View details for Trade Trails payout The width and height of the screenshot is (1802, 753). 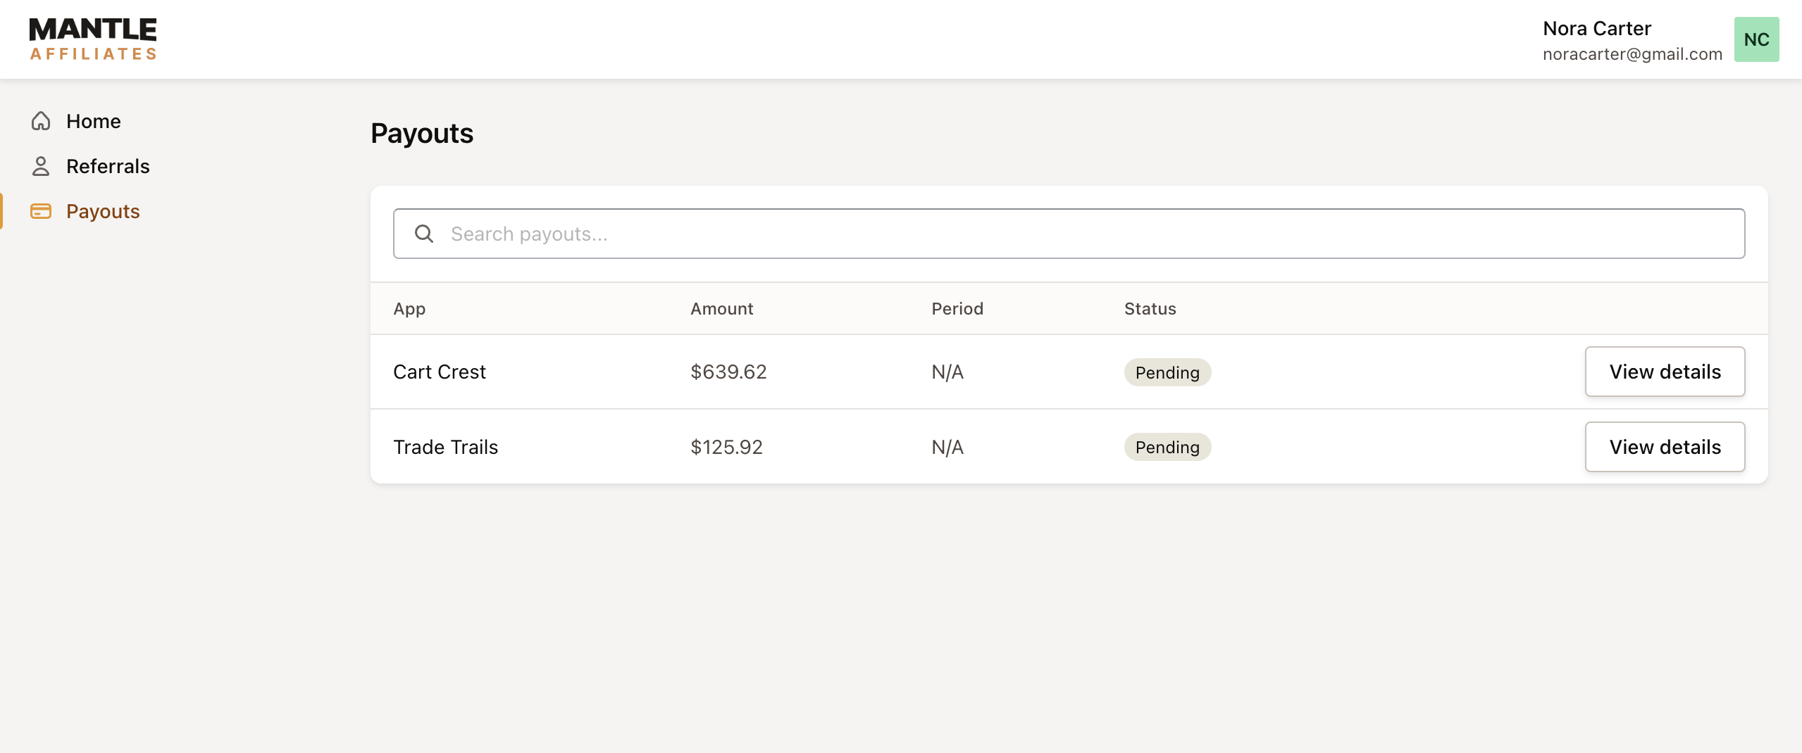pos(1665,446)
